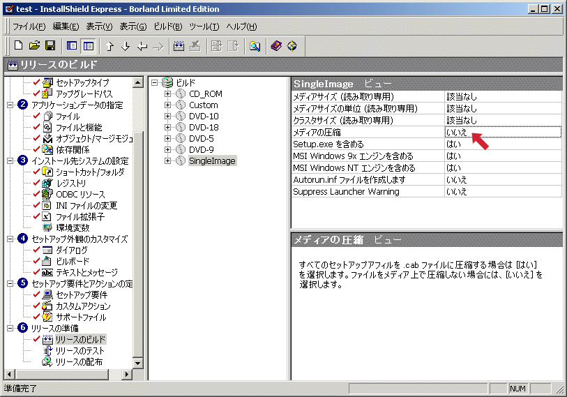Expand the CD_ROM build node
This screenshot has width=567, height=397.
point(167,93)
